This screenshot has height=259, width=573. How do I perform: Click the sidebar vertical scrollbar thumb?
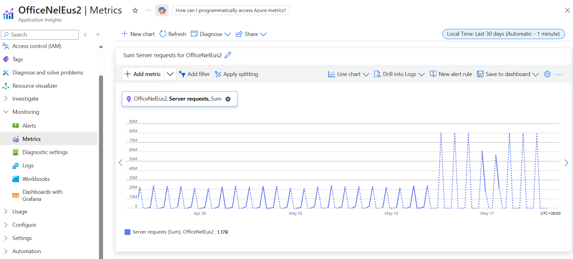[x=101, y=167]
